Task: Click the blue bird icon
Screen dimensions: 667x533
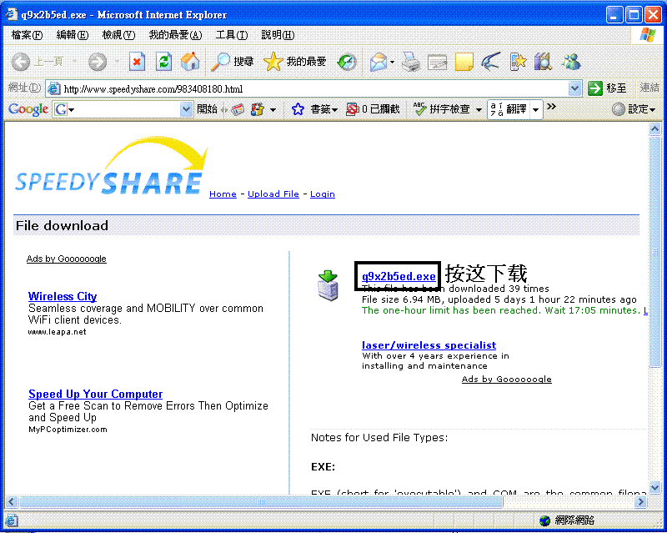Action: (490, 63)
